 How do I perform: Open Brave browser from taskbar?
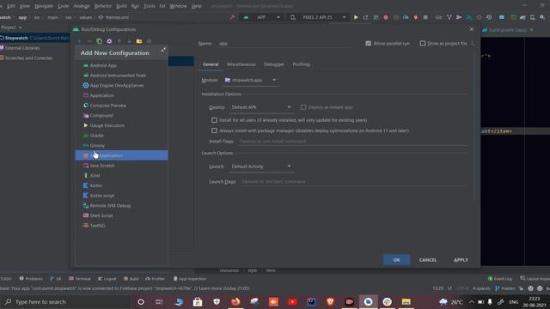330,301
